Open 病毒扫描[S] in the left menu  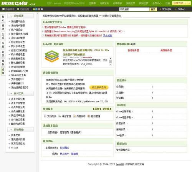tap(17, 83)
